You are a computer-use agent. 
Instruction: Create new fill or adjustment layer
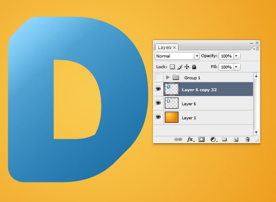pyautogui.click(x=213, y=139)
